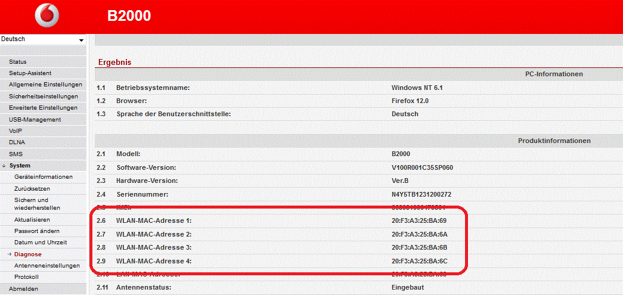Click the PC-Informationen header
The image size is (623, 295).
[554, 74]
